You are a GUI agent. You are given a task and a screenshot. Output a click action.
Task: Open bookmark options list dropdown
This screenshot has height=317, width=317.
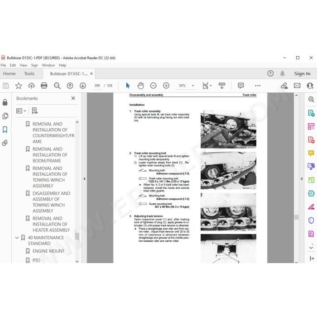tap(21, 111)
